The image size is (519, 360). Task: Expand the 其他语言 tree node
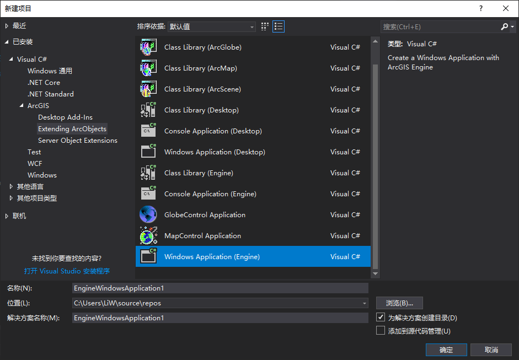(x=11, y=187)
